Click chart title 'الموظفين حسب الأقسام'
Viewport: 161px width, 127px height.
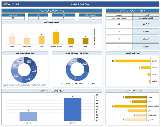52,22
